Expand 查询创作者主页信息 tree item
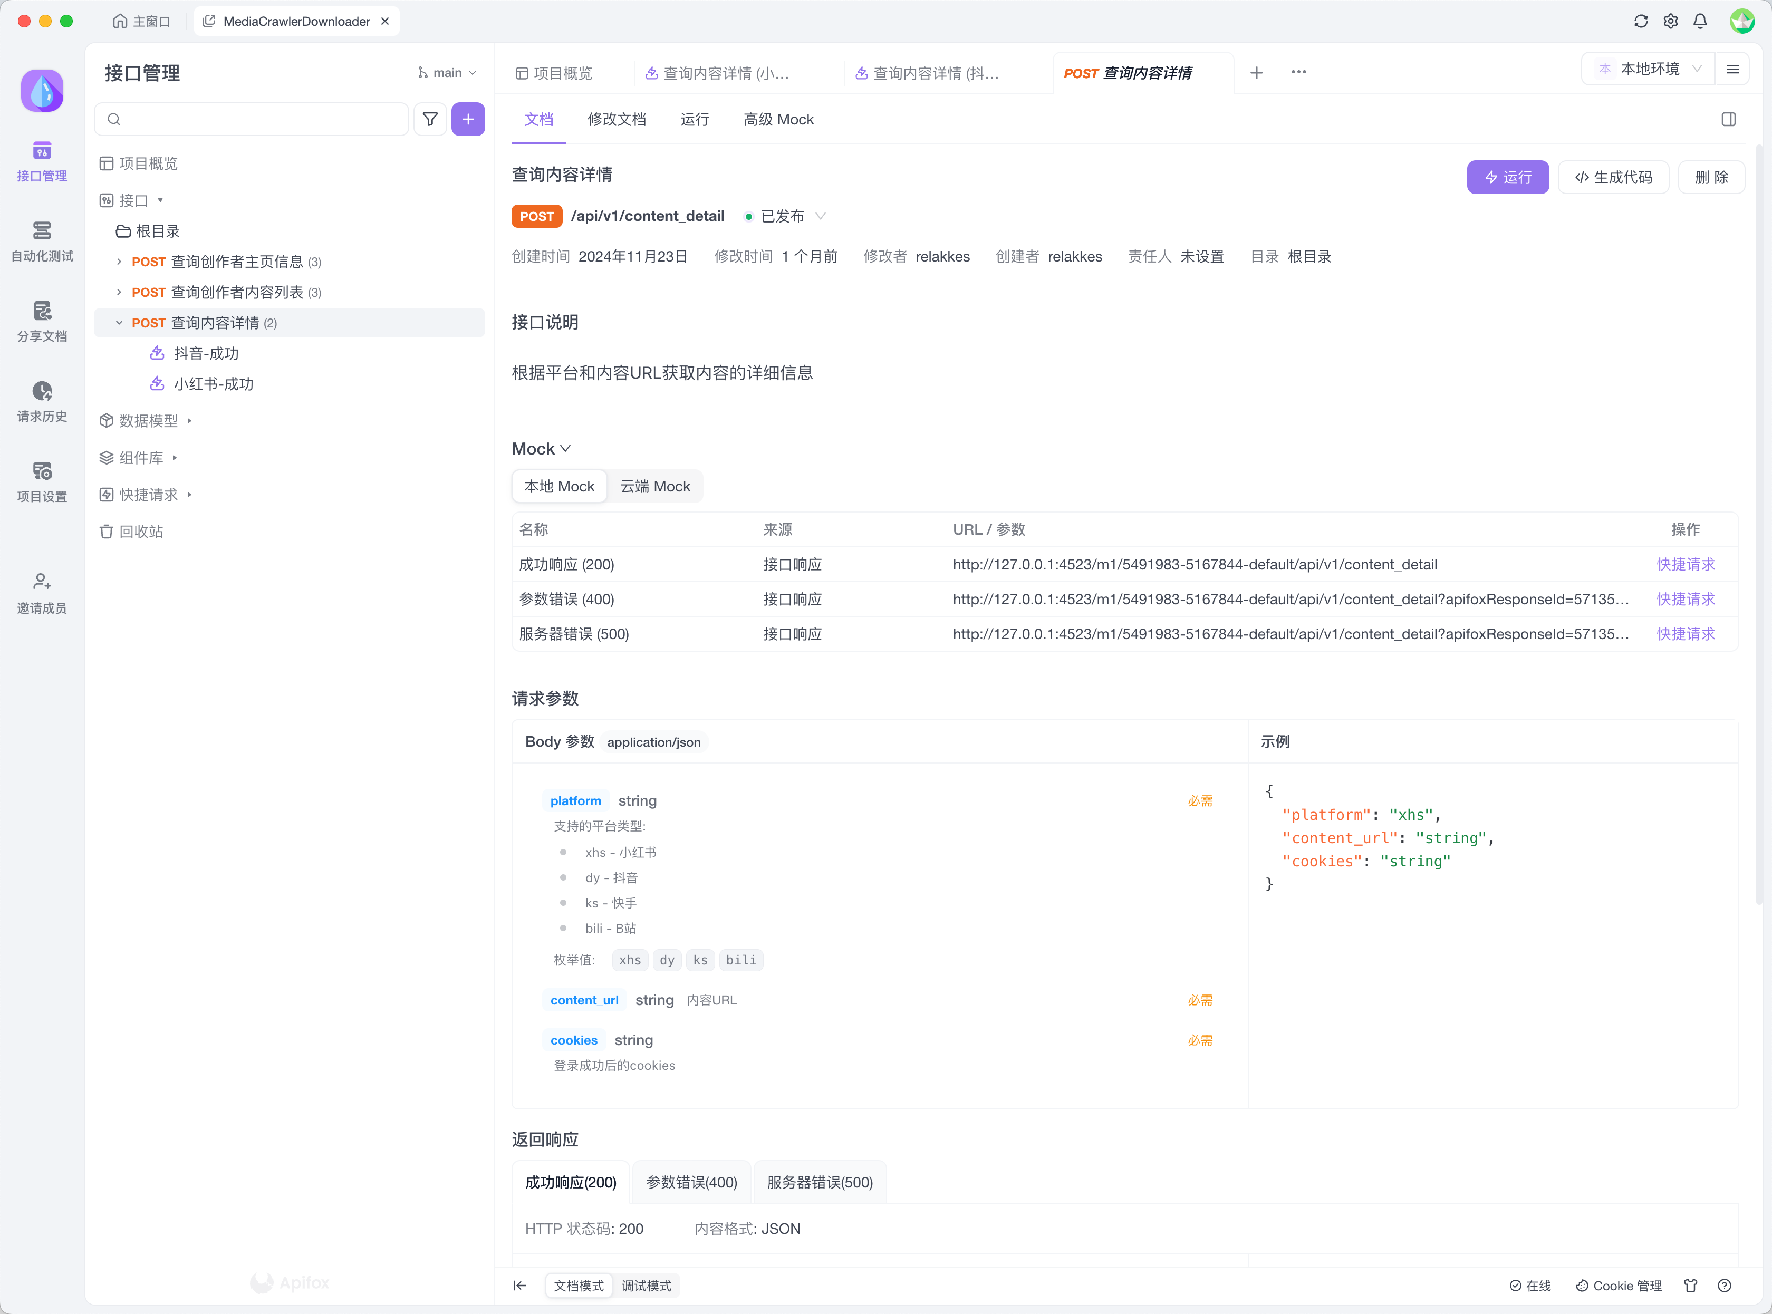 [119, 262]
